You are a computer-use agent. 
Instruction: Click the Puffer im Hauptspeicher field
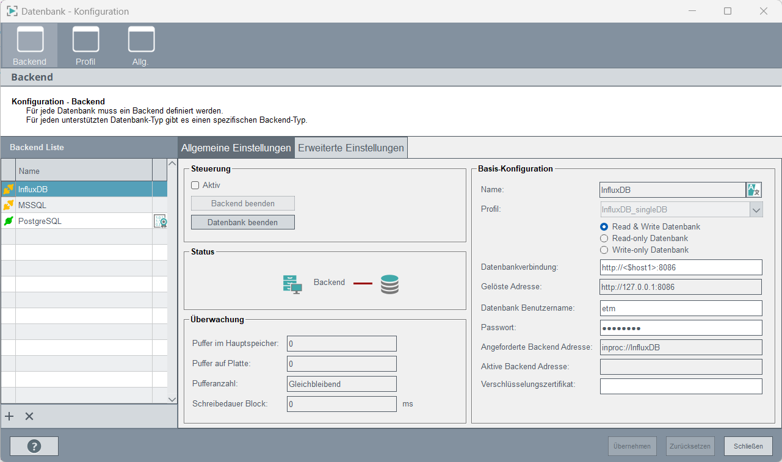342,344
